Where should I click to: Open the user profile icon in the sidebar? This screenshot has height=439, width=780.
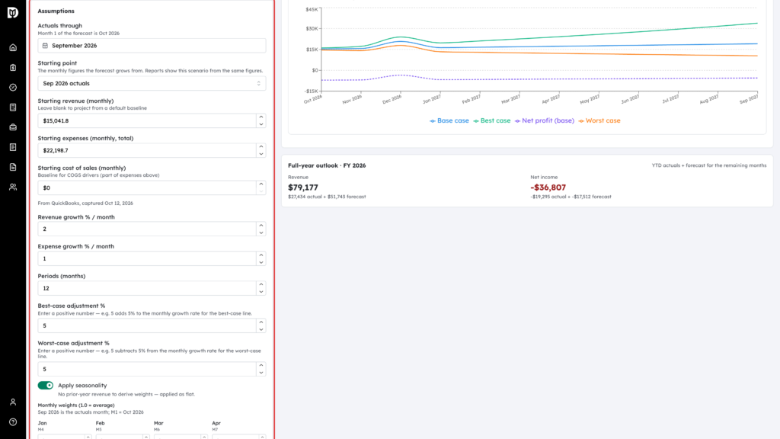[13, 402]
